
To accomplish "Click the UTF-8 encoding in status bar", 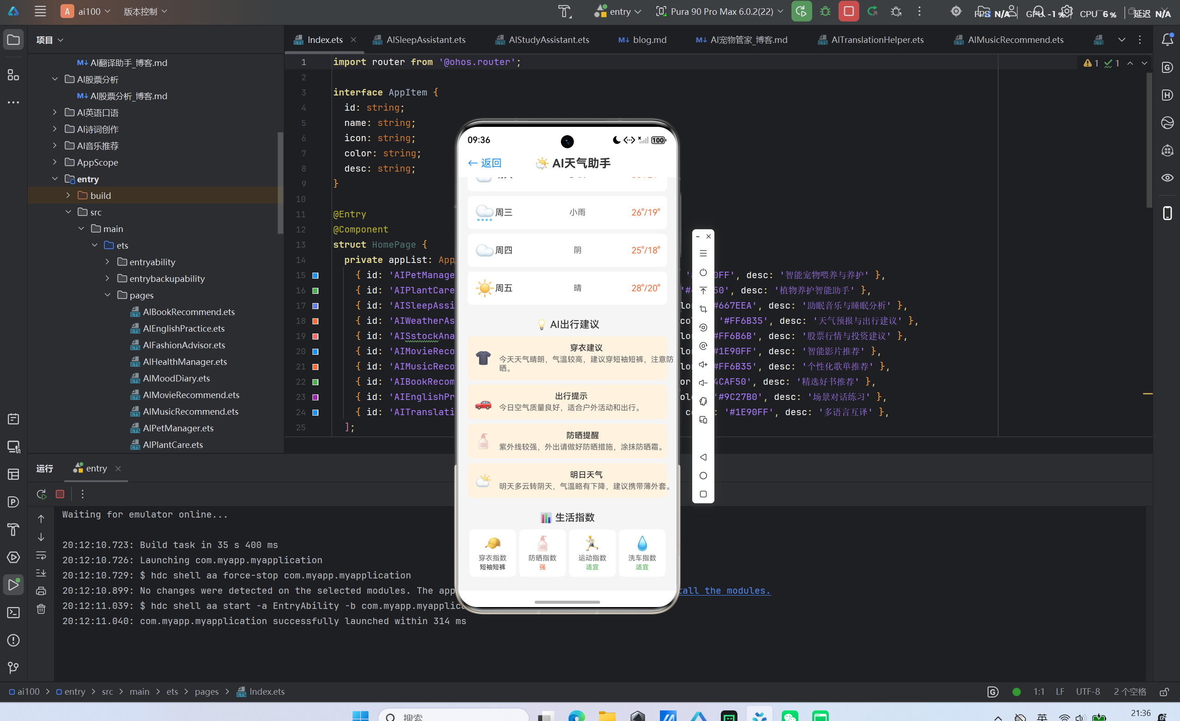I will [x=1088, y=692].
